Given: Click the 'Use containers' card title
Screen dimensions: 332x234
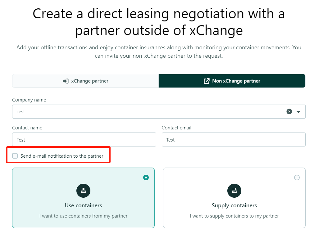Looking at the screenshot, I should coord(84,205).
